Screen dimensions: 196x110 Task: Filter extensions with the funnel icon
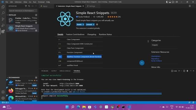(x=26, y=6)
